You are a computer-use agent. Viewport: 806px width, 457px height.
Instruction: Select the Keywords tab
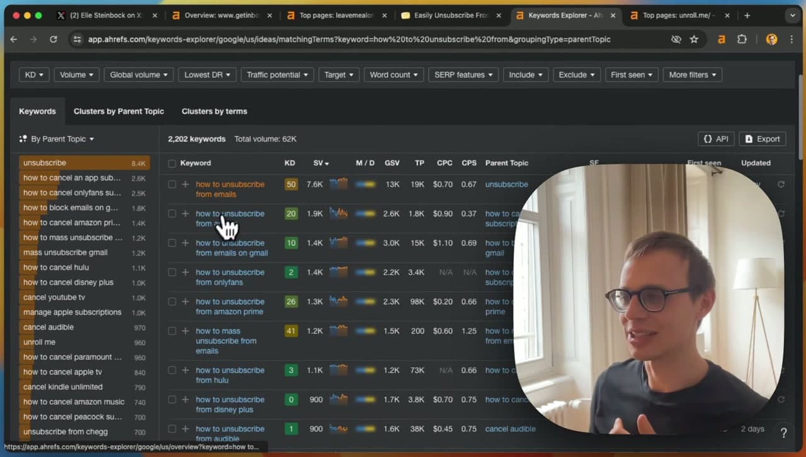pos(37,111)
